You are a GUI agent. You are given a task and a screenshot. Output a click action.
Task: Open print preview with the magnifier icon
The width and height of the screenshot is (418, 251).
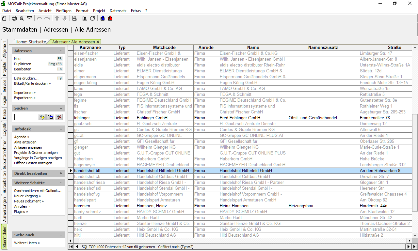22,18
